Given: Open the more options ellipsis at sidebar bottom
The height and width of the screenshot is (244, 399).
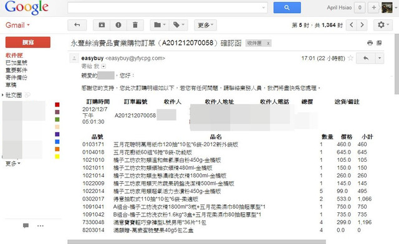Looking at the screenshot, I should coord(41,226).
